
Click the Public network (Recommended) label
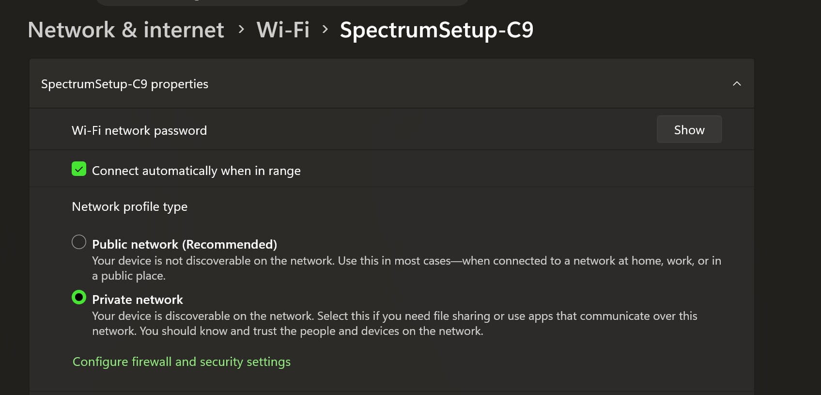pos(185,244)
